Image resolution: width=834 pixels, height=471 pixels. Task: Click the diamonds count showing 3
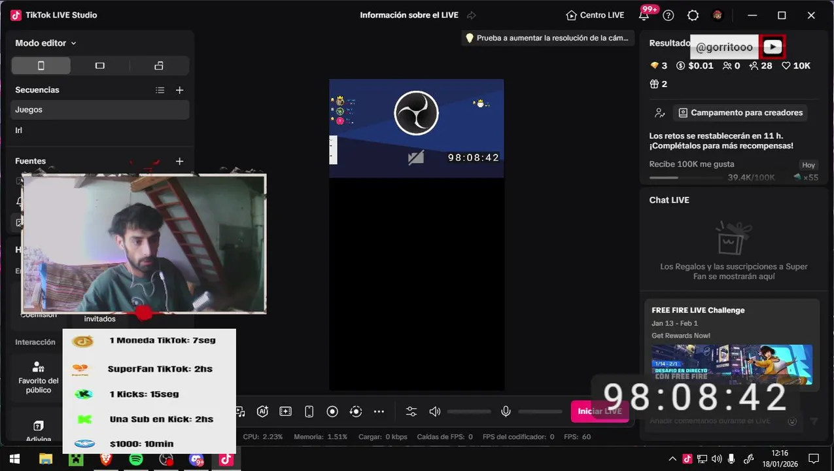click(658, 65)
